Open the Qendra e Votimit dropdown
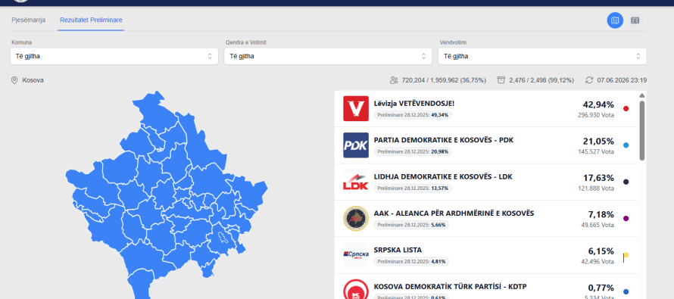This screenshot has height=299, width=674. [x=328, y=56]
